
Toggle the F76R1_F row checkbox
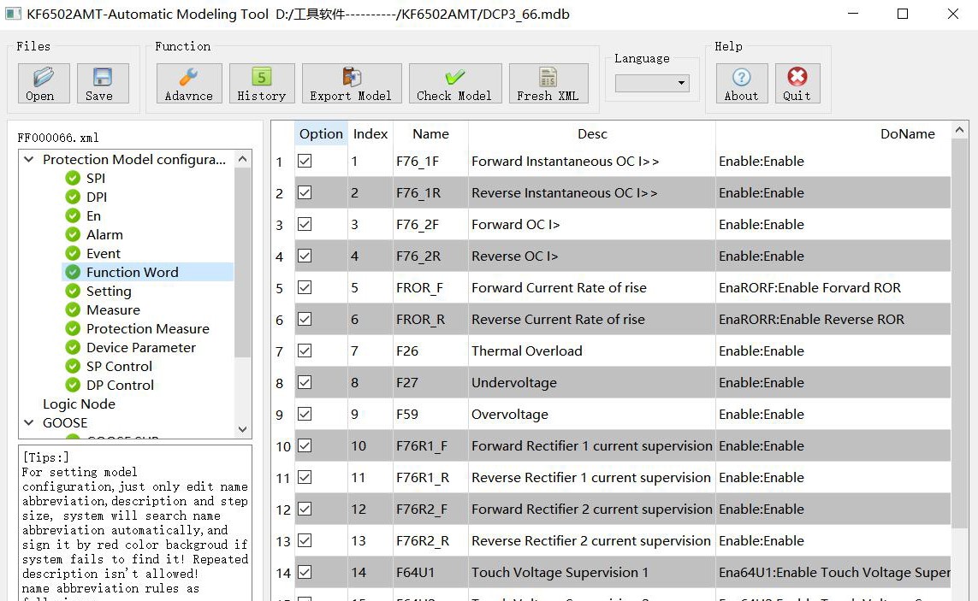point(305,445)
